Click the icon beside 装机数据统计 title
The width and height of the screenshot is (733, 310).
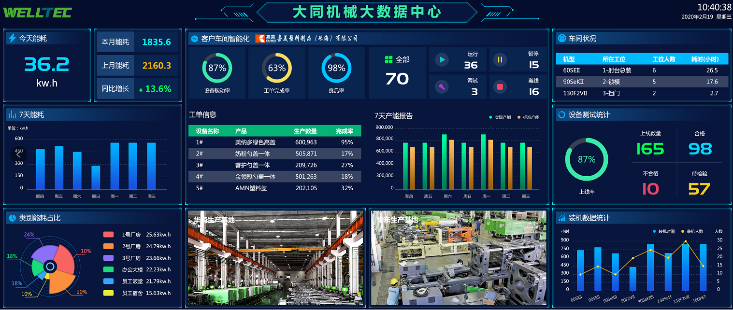click(561, 218)
